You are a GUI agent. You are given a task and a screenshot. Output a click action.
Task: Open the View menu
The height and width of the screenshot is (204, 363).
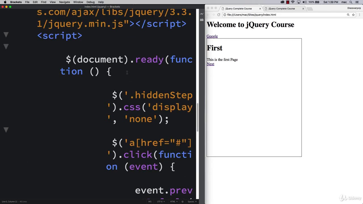52,2
